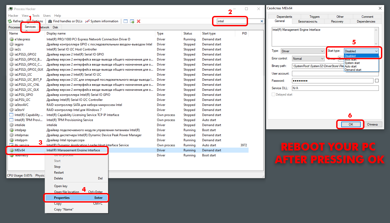Open the Type dropdown showing Driver
The height and width of the screenshot is (223, 390).
[303, 51]
